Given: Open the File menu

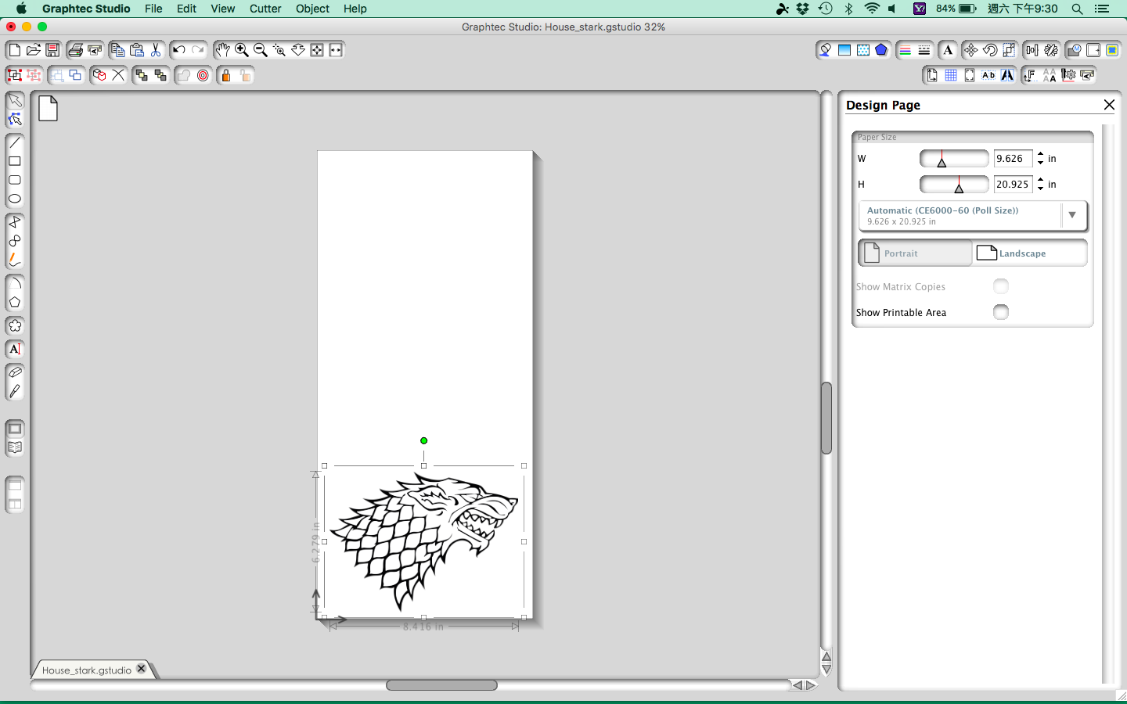Looking at the screenshot, I should point(153,9).
